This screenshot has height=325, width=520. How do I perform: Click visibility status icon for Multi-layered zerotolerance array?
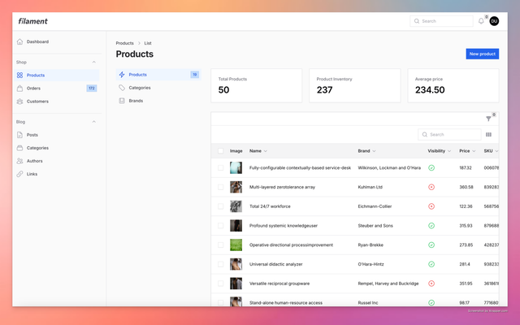(431, 187)
